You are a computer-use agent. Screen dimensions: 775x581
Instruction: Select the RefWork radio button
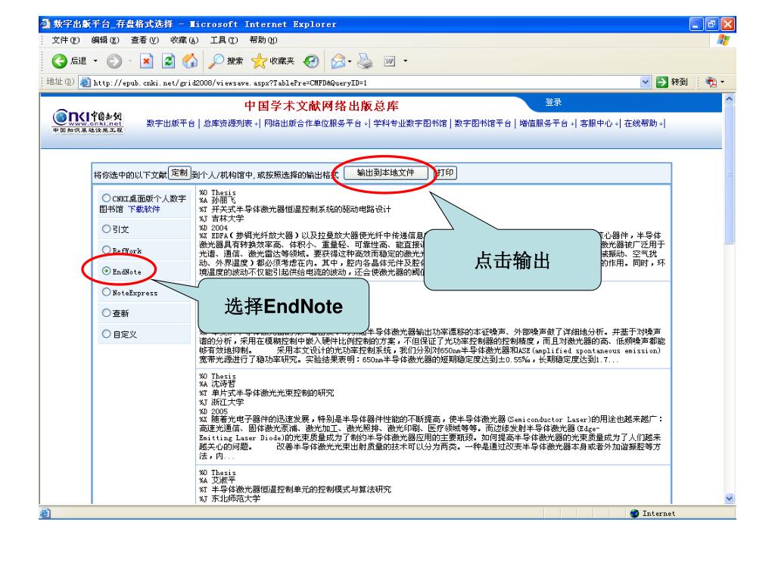tap(106, 250)
